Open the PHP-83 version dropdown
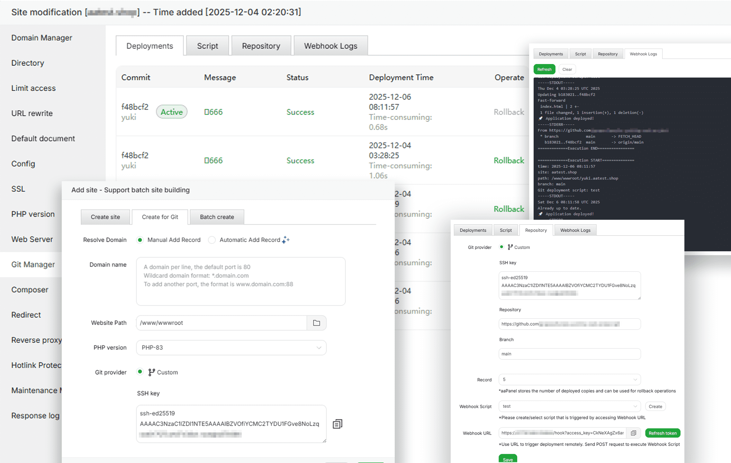Viewport: 731px width, 463px height. 231,347
